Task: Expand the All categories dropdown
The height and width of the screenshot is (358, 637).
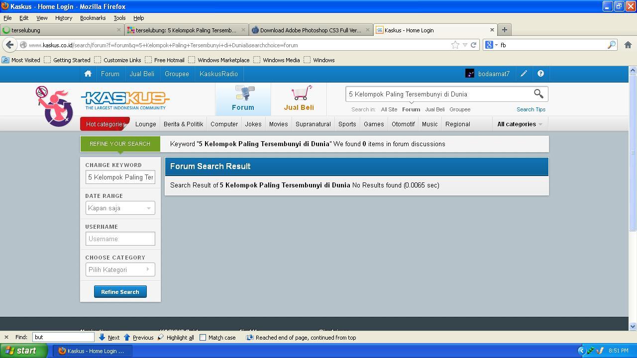Action: pyautogui.click(x=520, y=124)
